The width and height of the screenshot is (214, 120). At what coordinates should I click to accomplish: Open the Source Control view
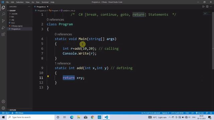click(3, 21)
